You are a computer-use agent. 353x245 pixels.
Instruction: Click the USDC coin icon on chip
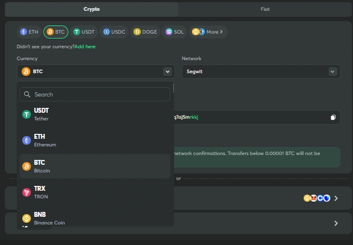click(x=106, y=32)
